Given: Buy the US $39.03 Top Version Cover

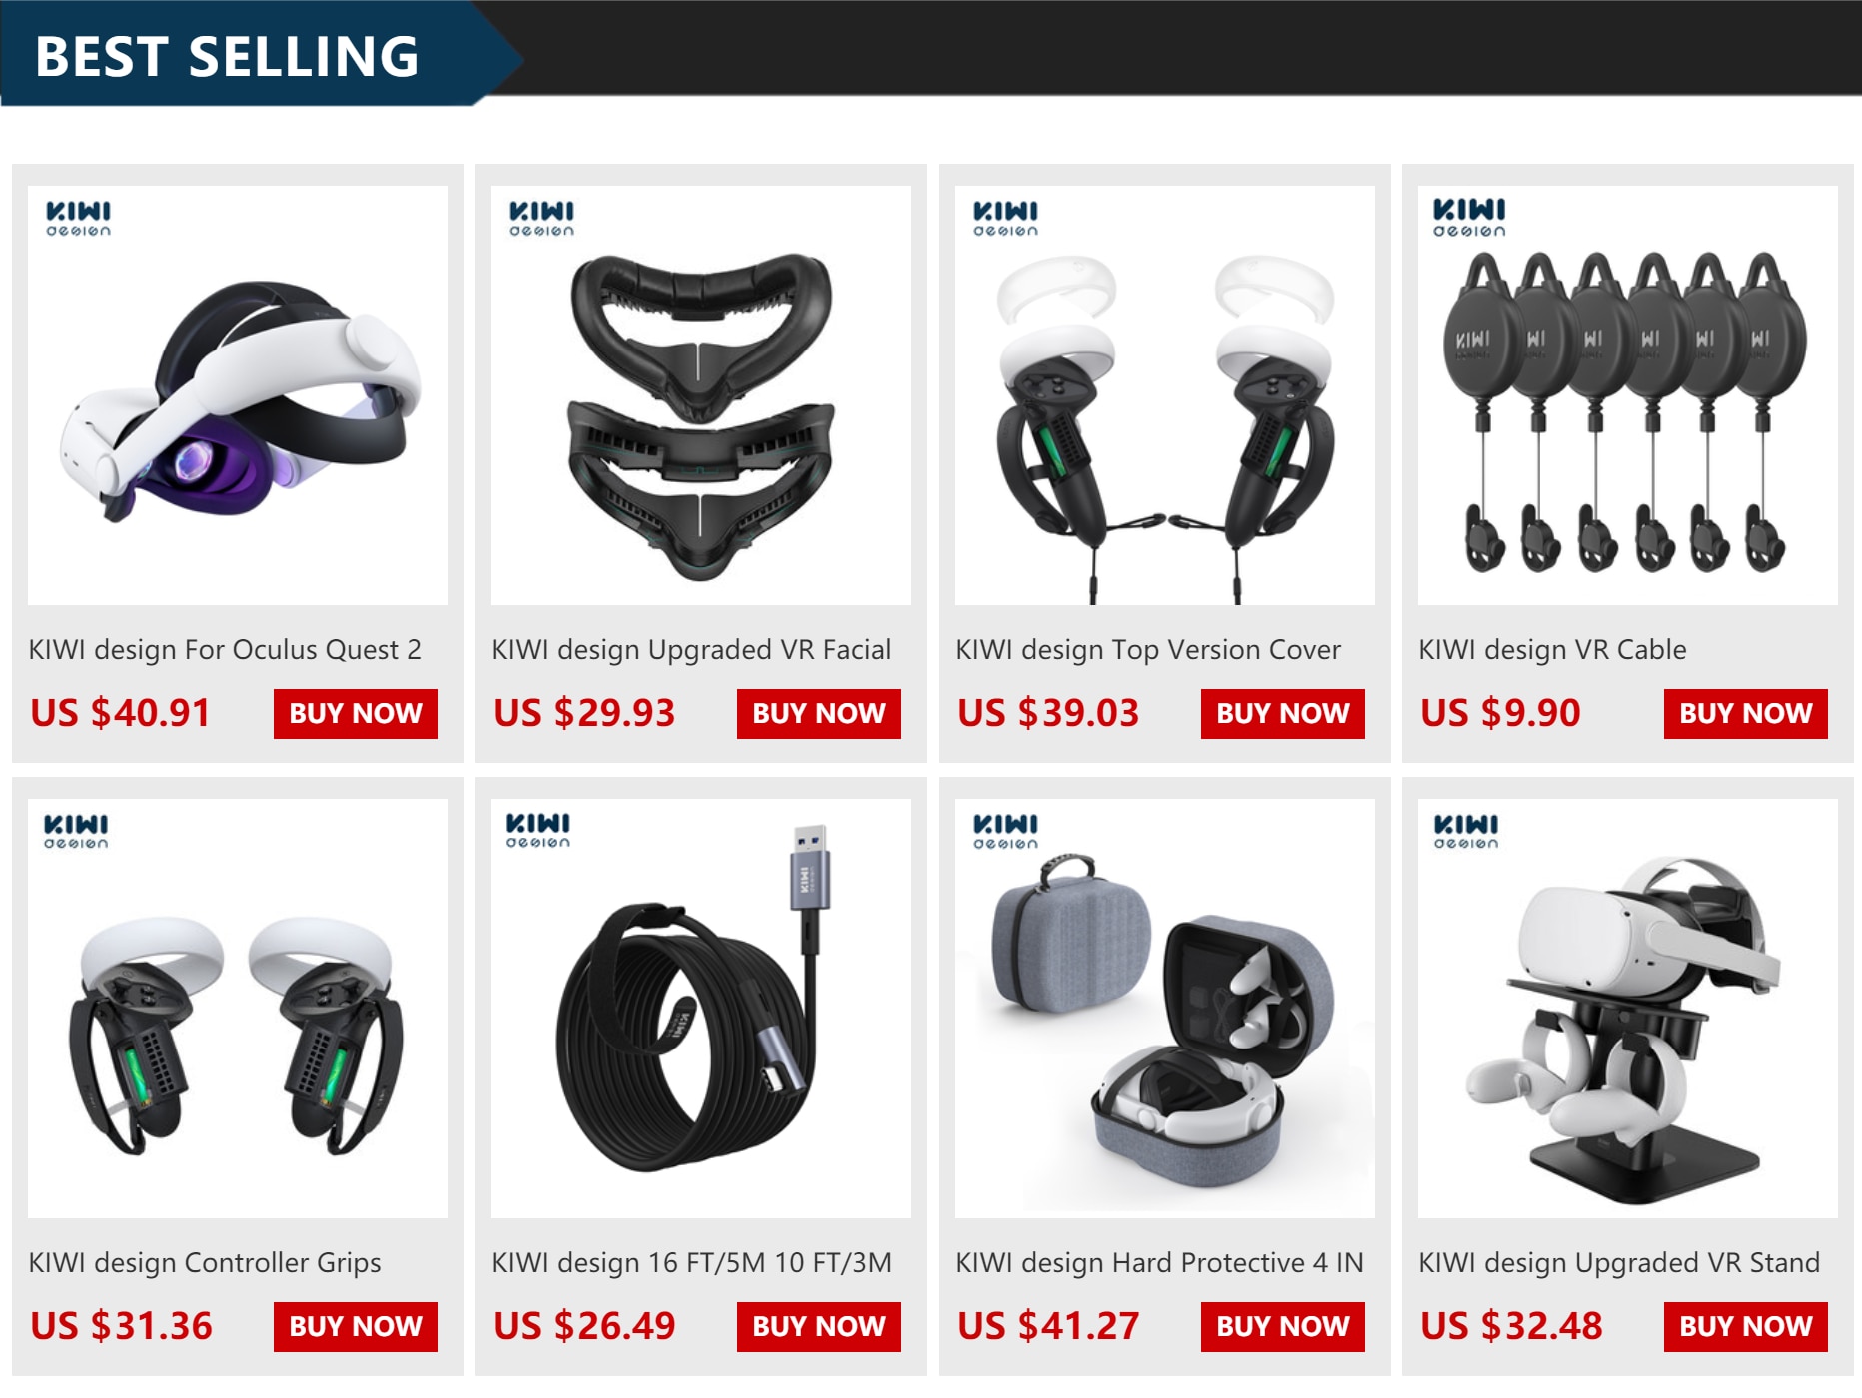Looking at the screenshot, I should (1283, 714).
